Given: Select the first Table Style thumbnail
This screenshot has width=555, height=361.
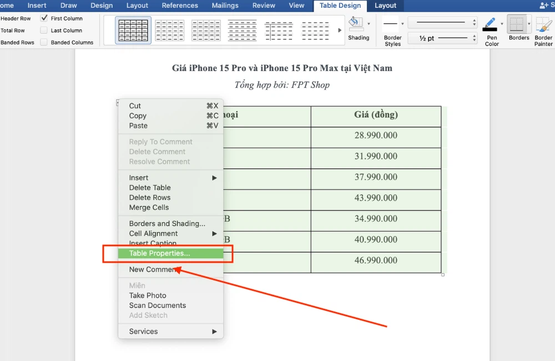Looking at the screenshot, I should (133, 30).
